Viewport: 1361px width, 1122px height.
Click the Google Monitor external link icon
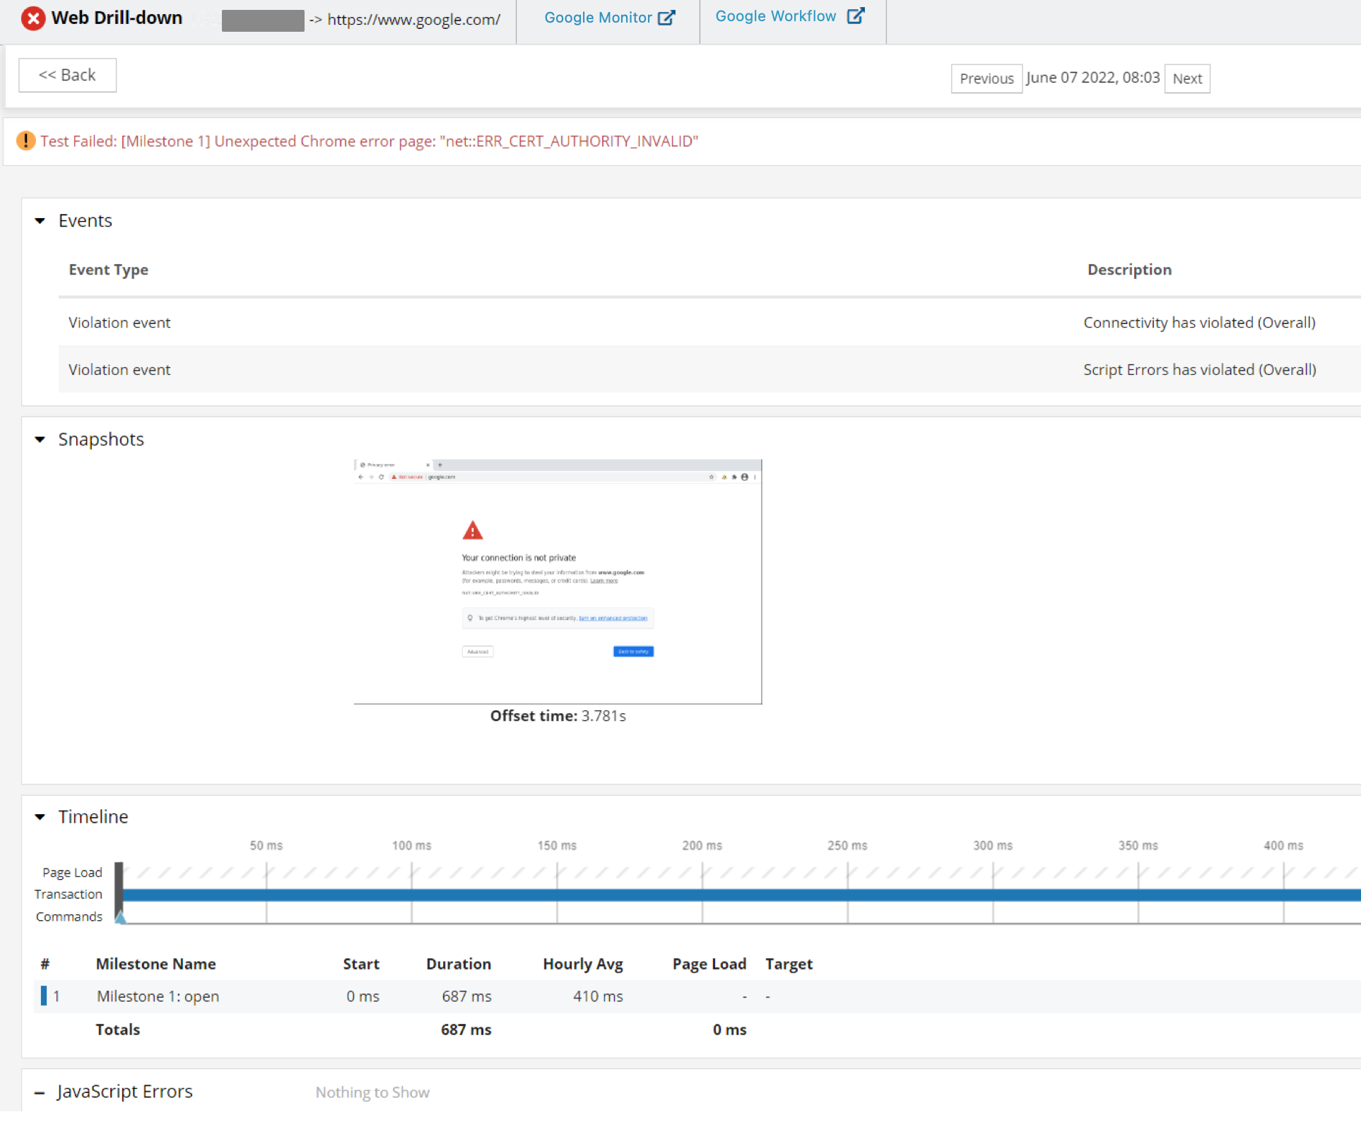(x=666, y=18)
